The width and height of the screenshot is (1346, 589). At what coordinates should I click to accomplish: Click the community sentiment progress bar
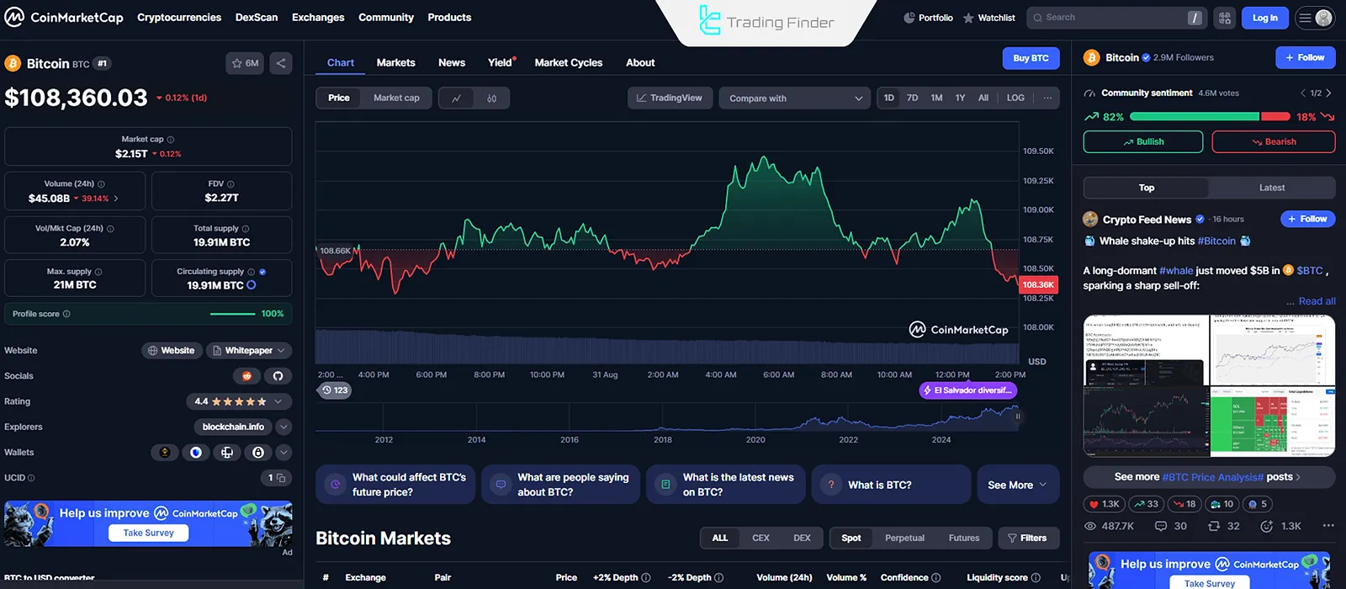pos(1210,117)
